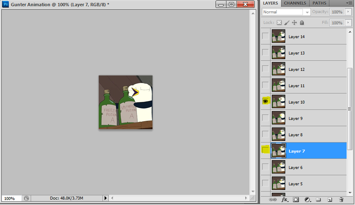Image resolution: width=355 pixels, height=205 pixels.
Task: Make Layer 8 visible
Action: tap(266, 134)
